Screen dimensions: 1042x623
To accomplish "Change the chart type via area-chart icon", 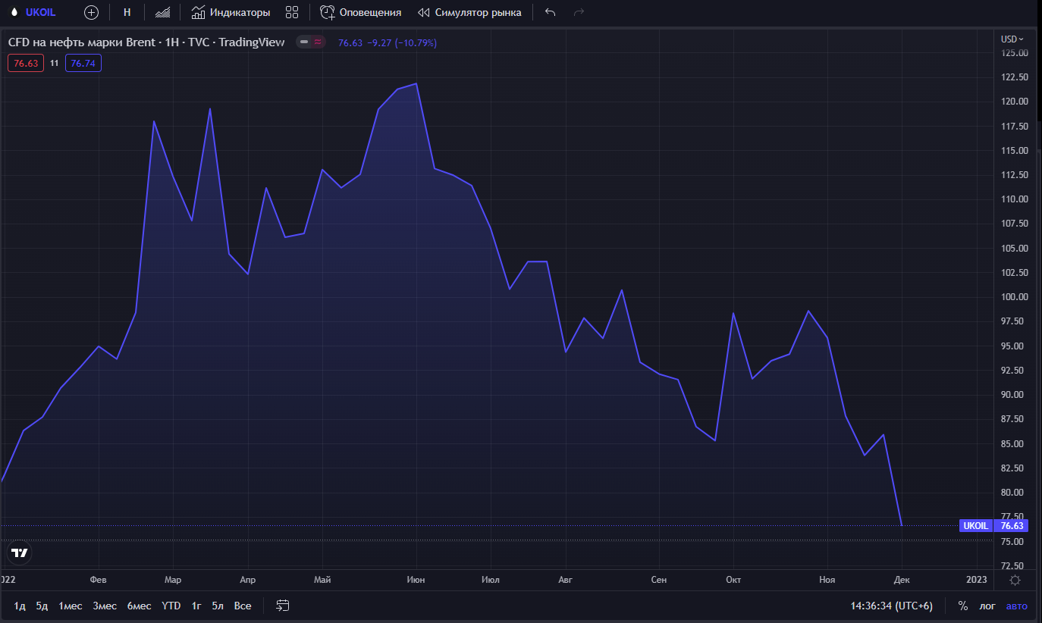I will [x=162, y=12].
